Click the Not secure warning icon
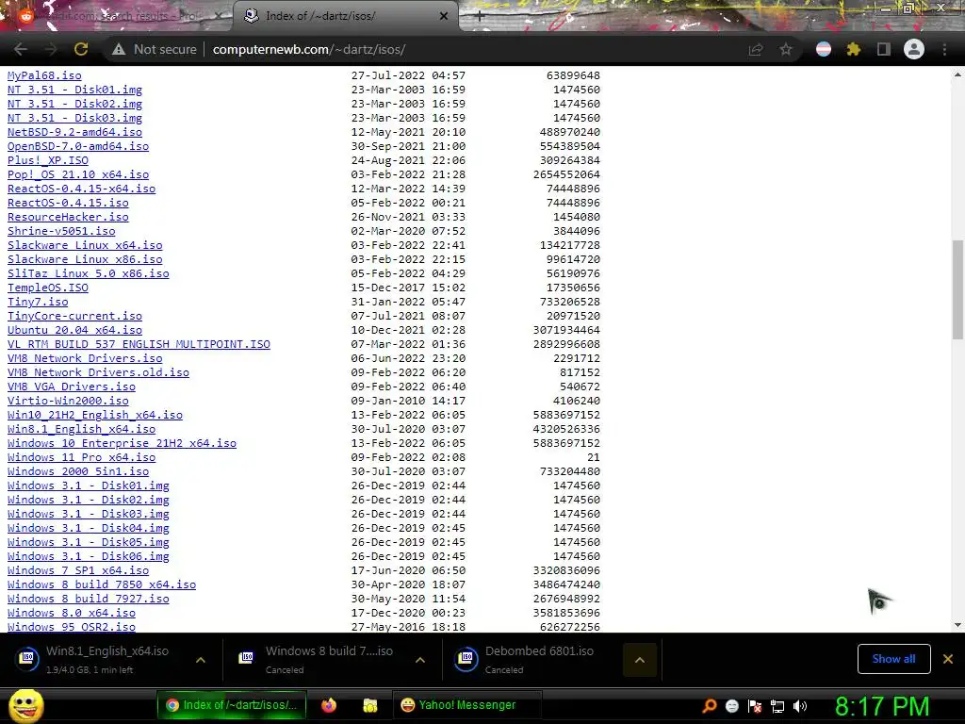 click(x=119, y=49)
